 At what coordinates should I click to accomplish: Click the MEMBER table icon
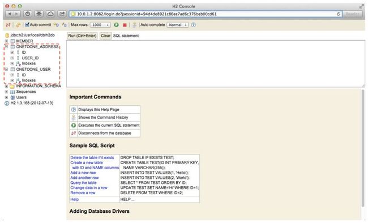(12, 41)
